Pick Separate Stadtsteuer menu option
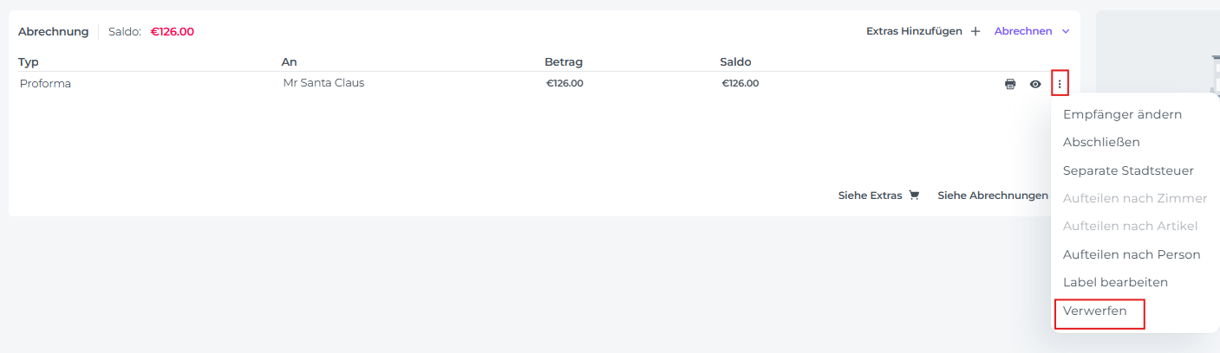The height and width of the screenshot is (353, 1220). [x=1128, y=170]
